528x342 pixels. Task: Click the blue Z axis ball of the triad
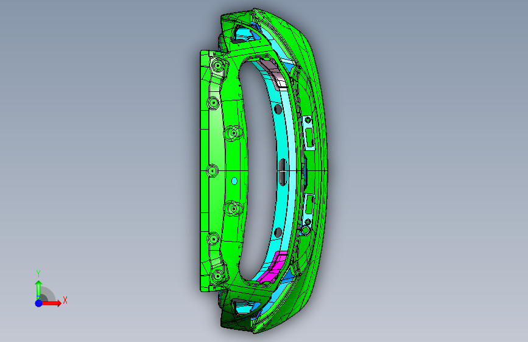pyautogui.click(x=39, y=303)
